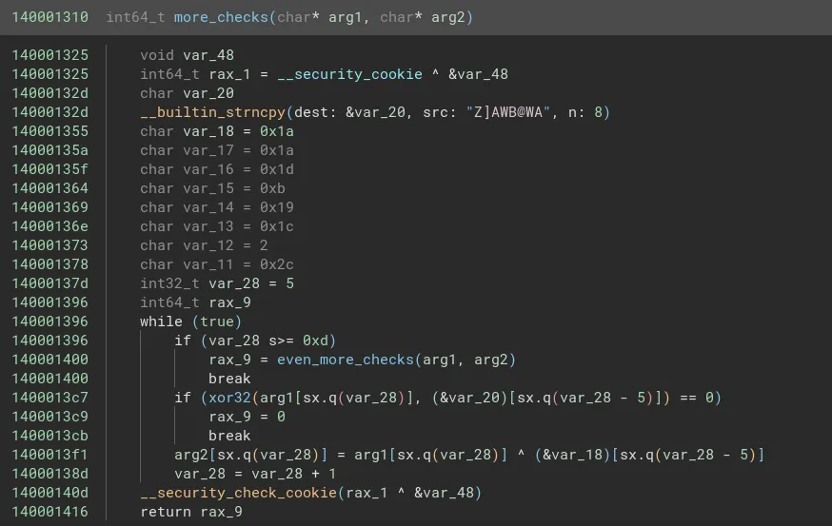Viewport: 832px width, 526px height.
Task: Click the void var_48 declaration
Action: 187,55
